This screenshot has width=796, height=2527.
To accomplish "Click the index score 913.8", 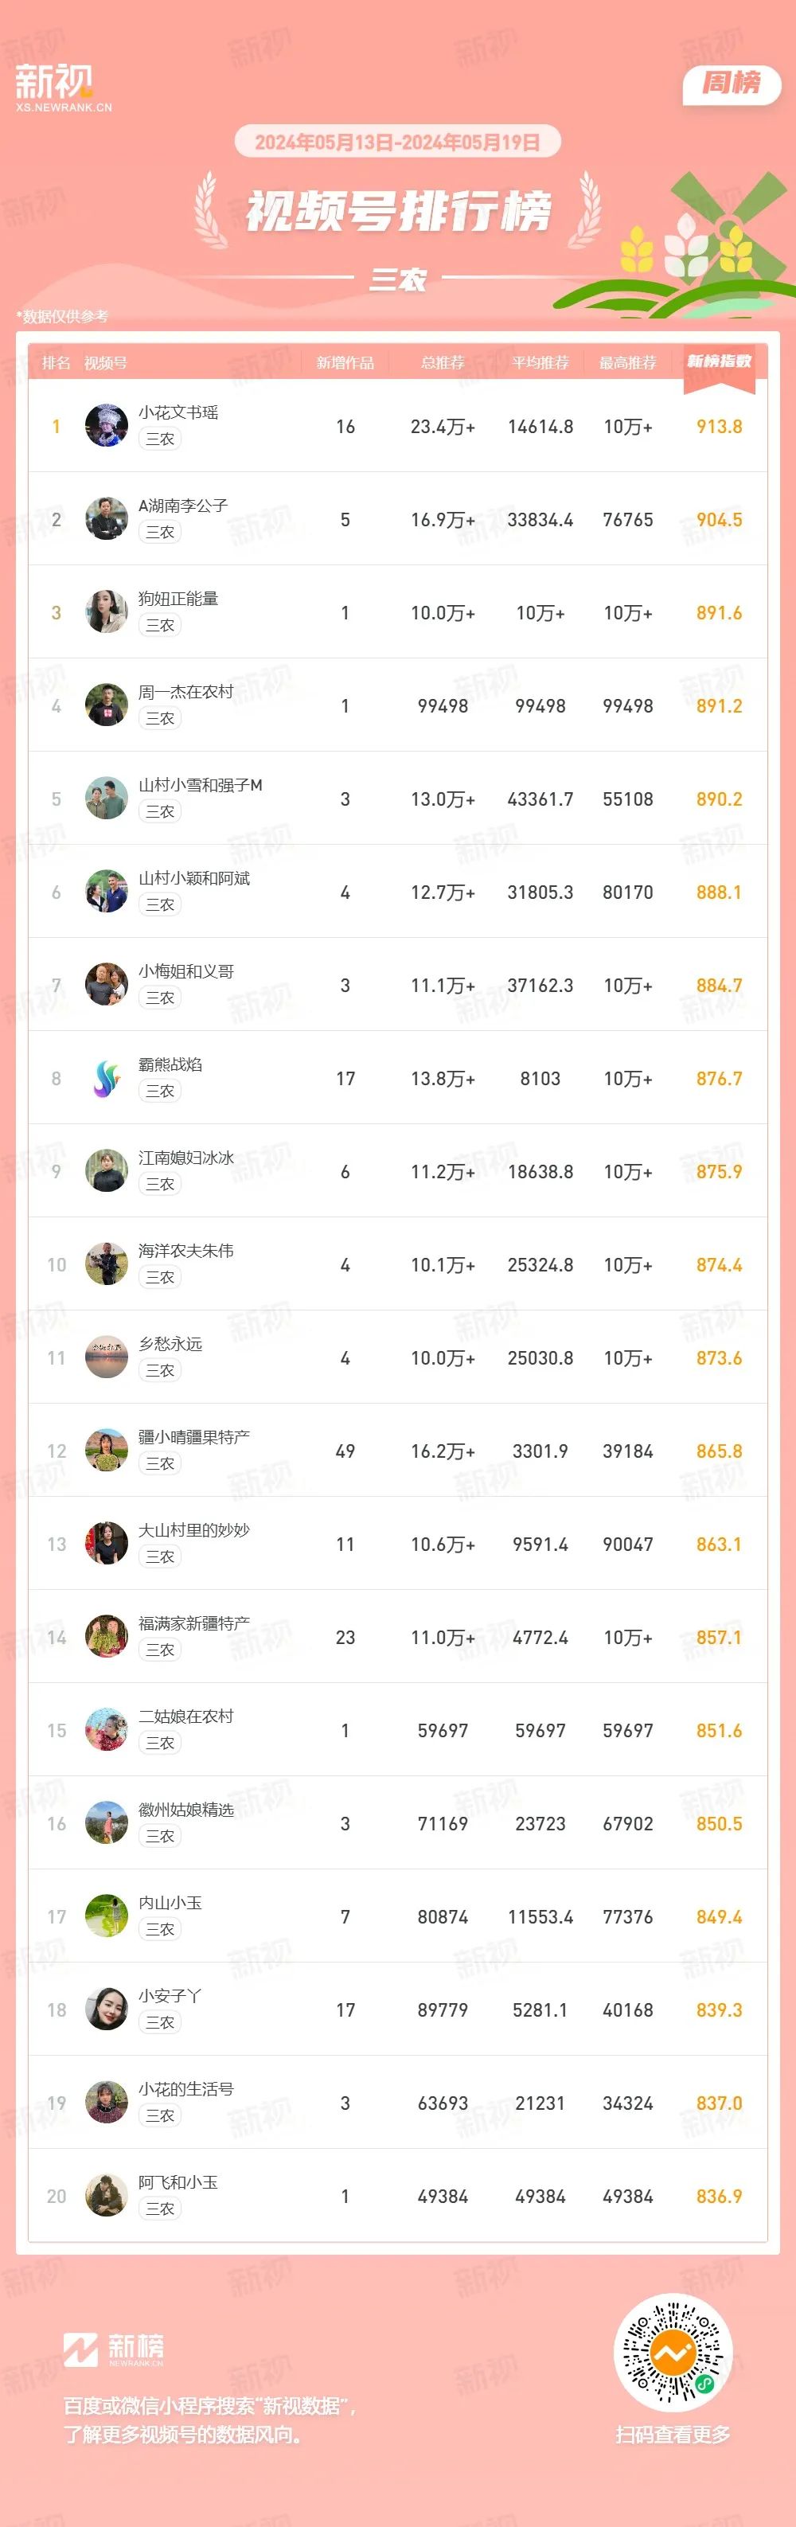I will [x=720, y=427].
